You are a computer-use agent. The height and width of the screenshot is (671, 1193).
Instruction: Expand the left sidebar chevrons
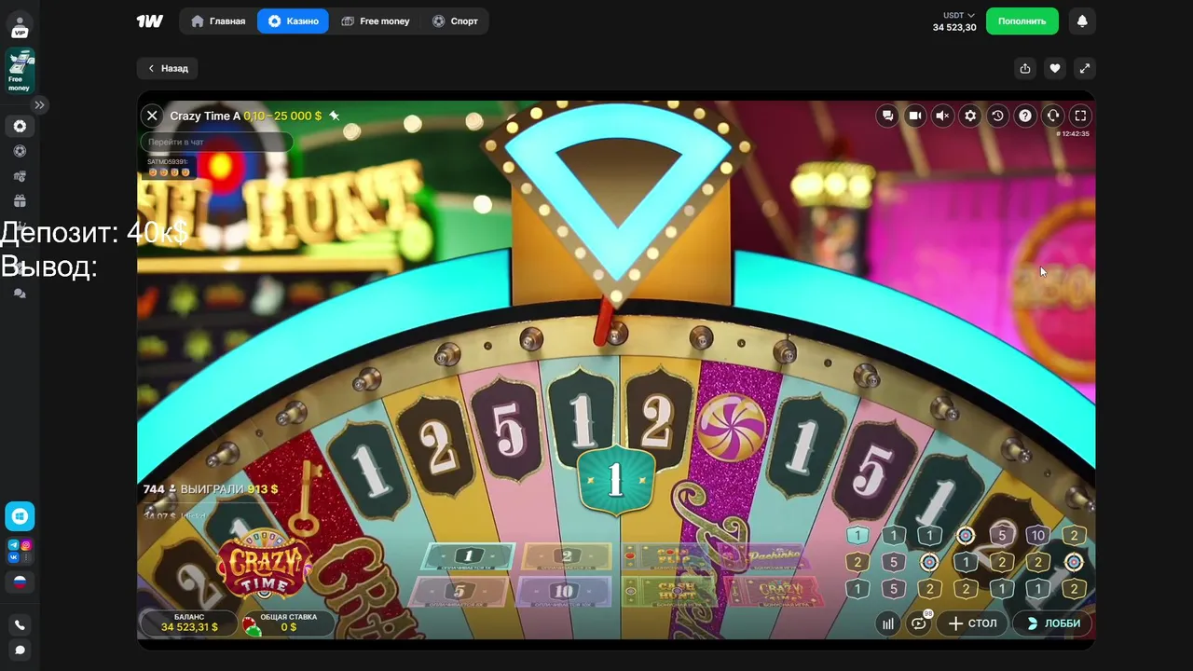39,105
